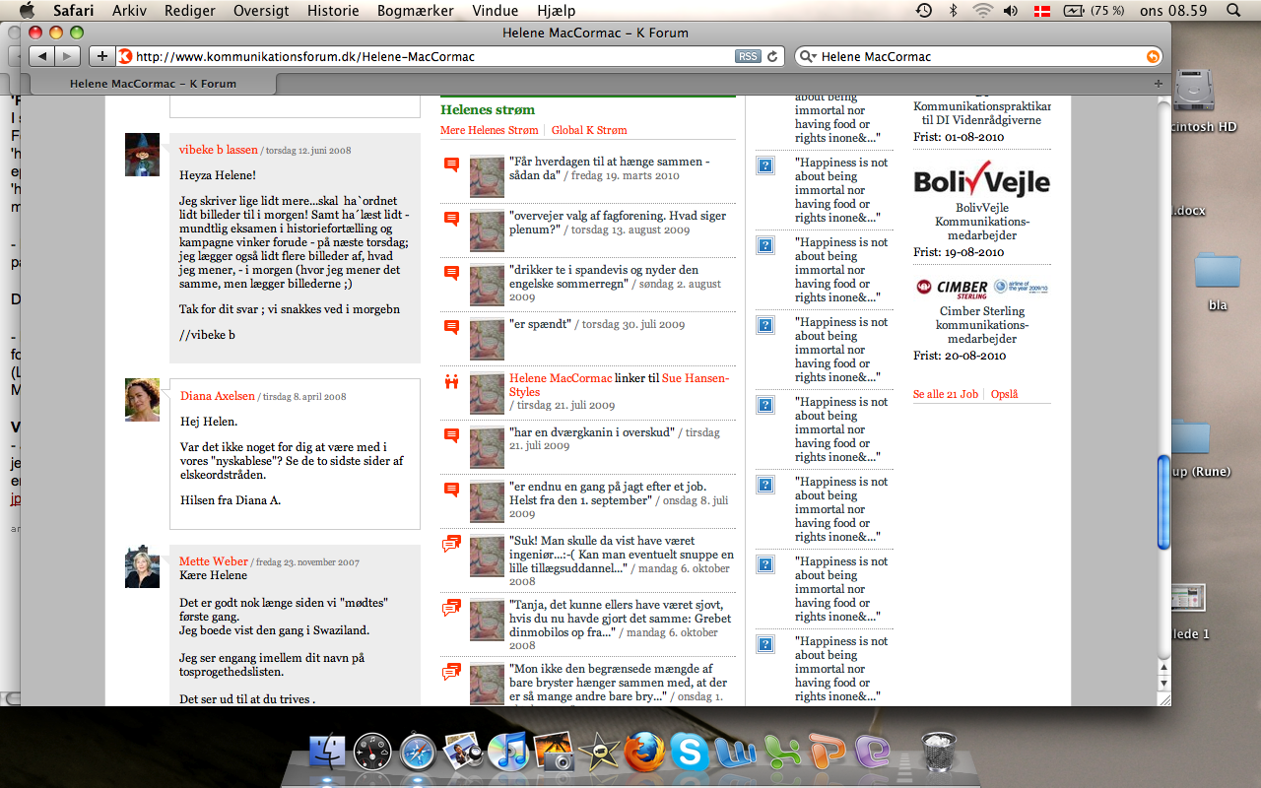
Task: Open the Apple menu
Action: pyautogui.click(x=27, y=11)
